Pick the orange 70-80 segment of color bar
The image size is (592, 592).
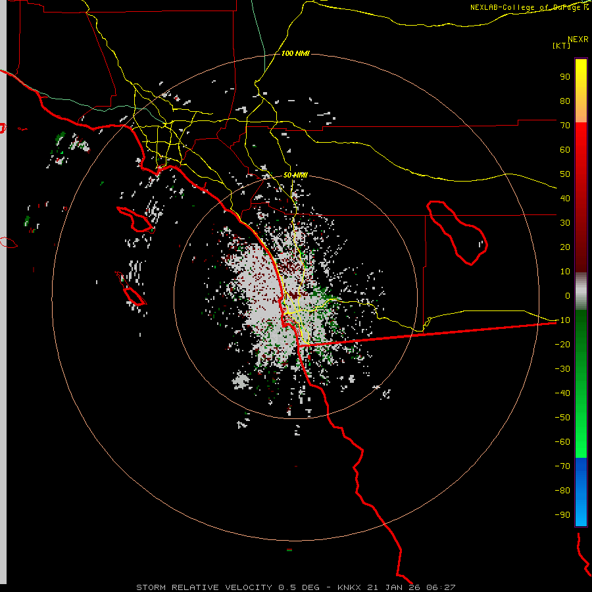click(581, 112)
